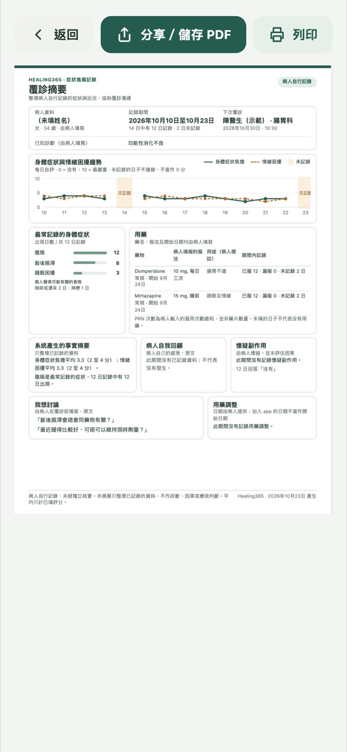Screen dimensions: 347x752
Task: Click the 我想討論 heading
Action: click(47, 404)
